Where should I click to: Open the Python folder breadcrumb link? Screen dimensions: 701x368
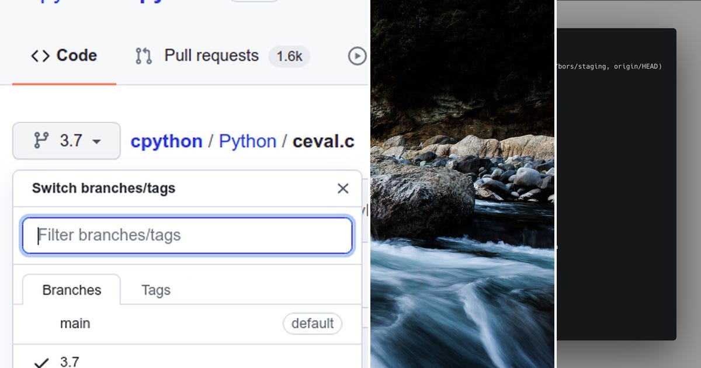pos(248,141)
